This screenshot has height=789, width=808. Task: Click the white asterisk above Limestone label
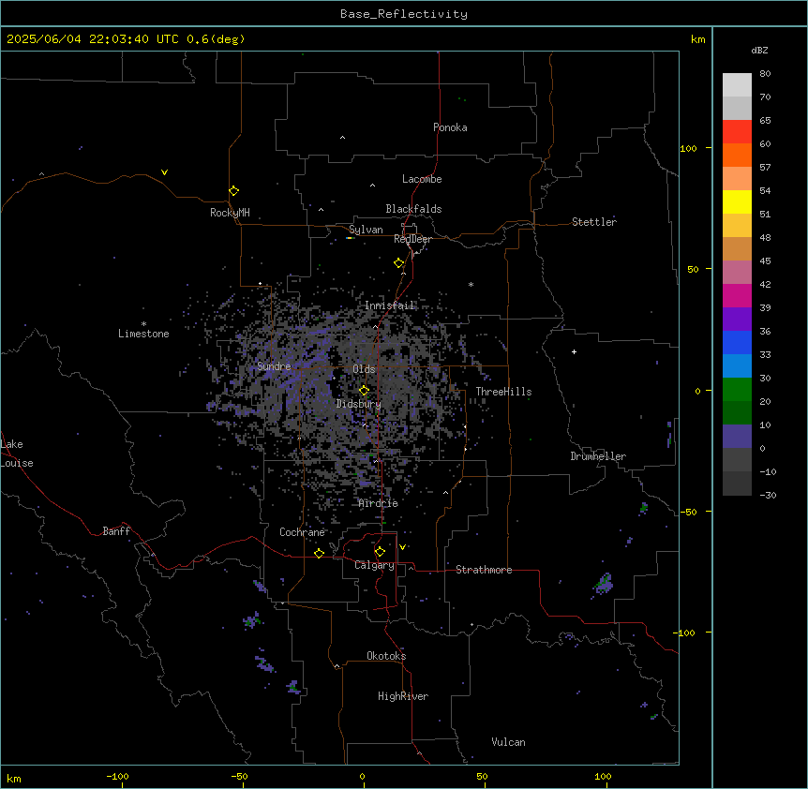(x=143, y=323)
